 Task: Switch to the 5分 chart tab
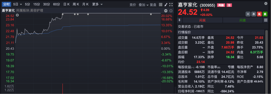(x=27, y=4)
